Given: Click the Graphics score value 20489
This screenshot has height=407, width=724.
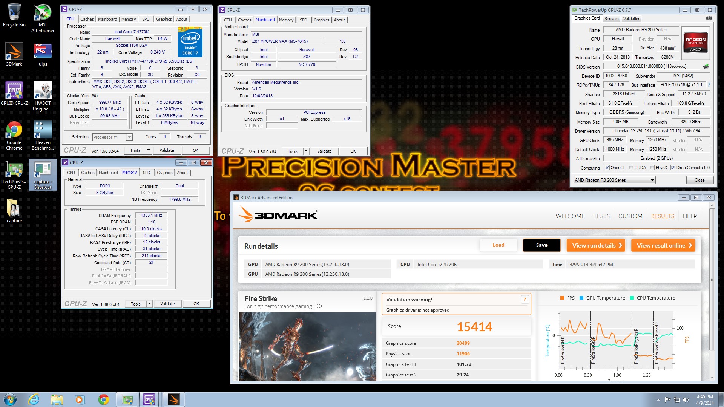Looking at the screenshot, I should [463, 343].
